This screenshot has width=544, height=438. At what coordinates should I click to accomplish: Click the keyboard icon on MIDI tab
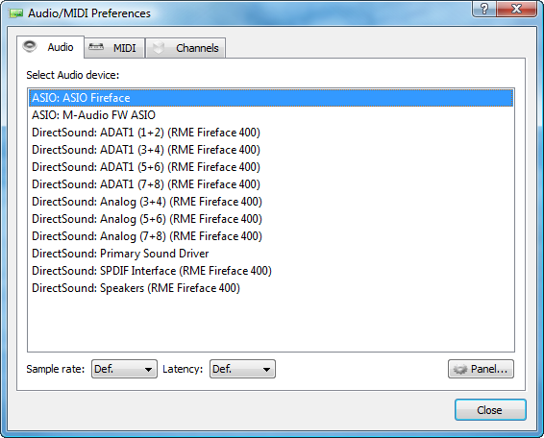point(96,47)
